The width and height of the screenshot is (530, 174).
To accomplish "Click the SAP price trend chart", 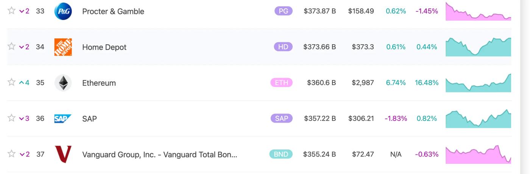I will coord(478,119).
